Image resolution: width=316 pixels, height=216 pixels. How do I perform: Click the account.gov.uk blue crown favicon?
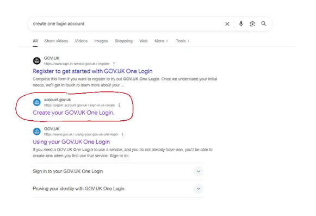point(36,102)
